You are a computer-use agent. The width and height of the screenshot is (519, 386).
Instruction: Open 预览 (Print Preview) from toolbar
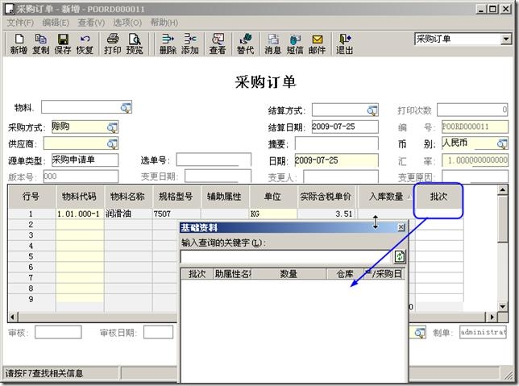point(135,44)
